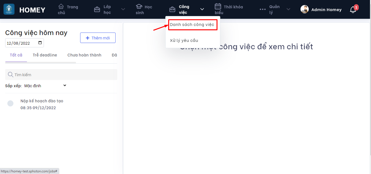
Task: Click the Thêm mới button
Action: coord(98,38)
